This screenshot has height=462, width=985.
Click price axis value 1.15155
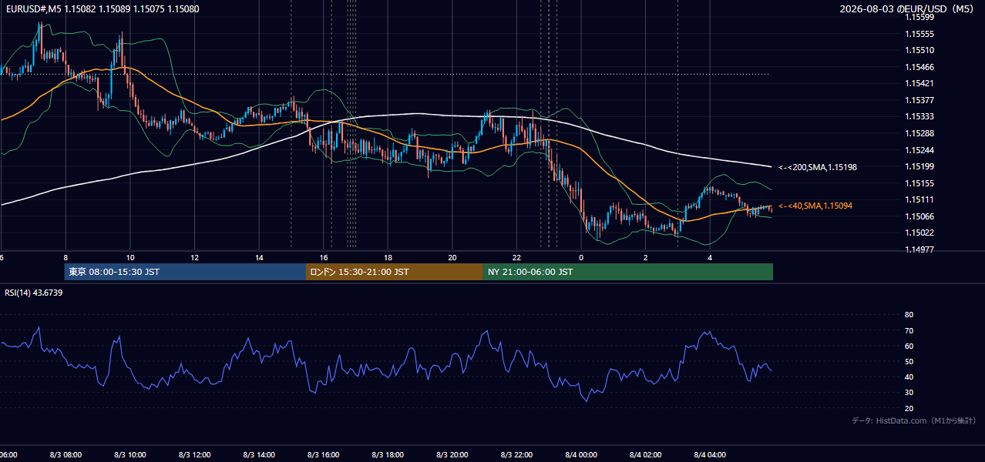tap(919, 183)
